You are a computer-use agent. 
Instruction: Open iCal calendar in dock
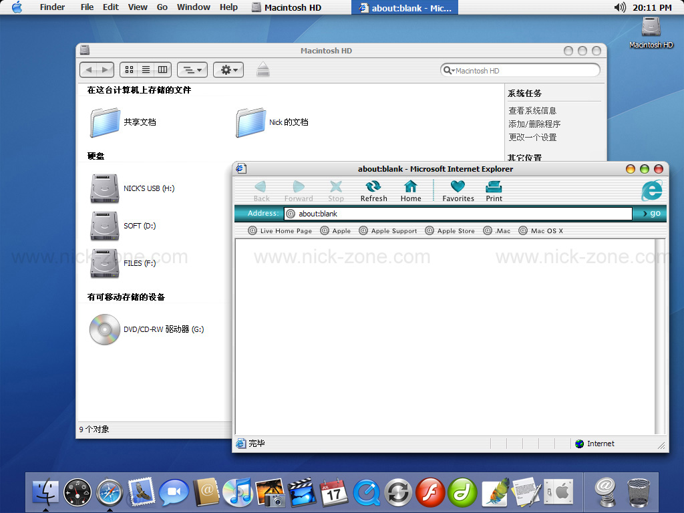[334, 492]
